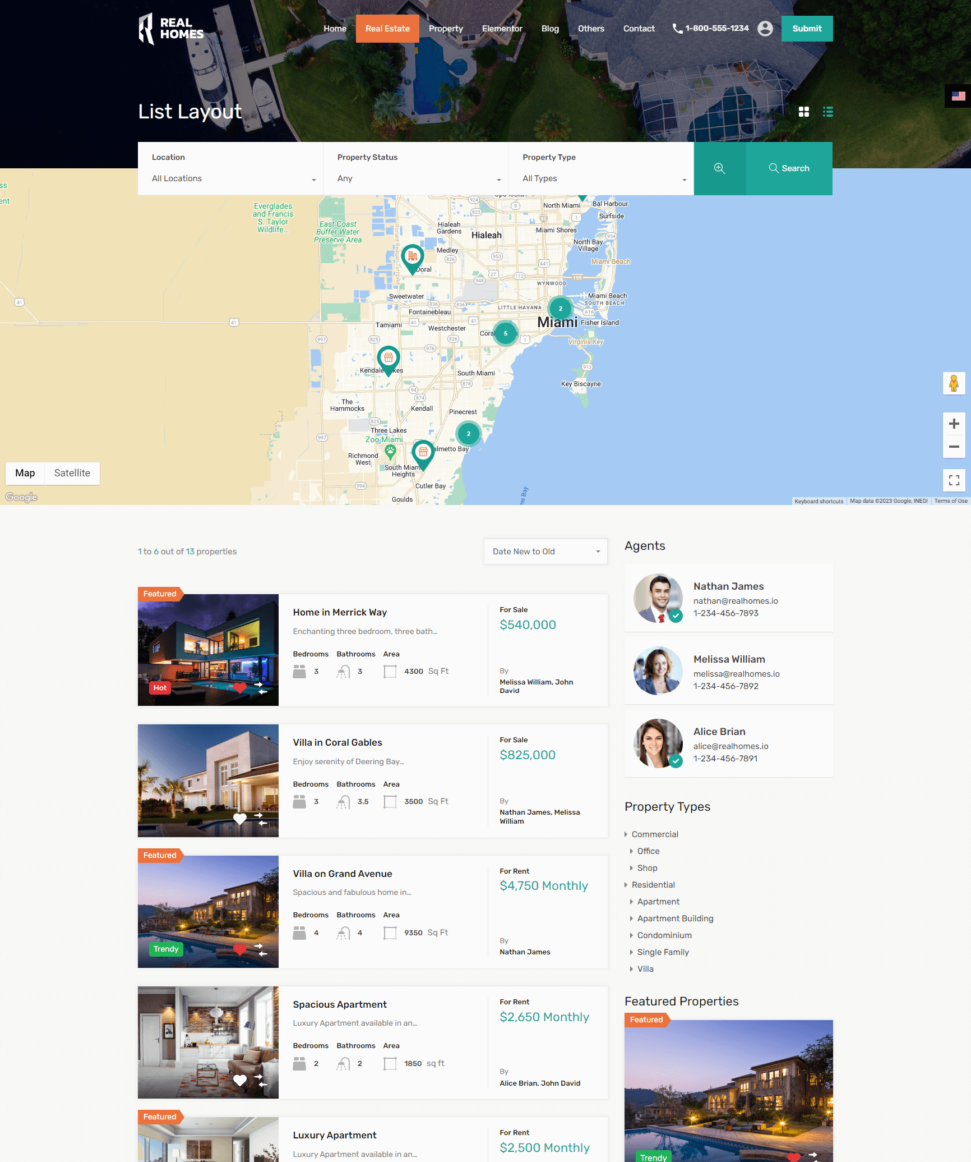Open the Property Status dropdown

[x=416, y=178]
